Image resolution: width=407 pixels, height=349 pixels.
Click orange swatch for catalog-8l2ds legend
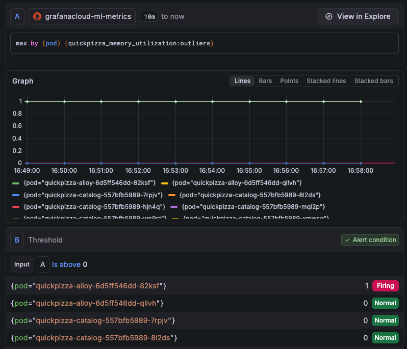(x=172, y=195)
